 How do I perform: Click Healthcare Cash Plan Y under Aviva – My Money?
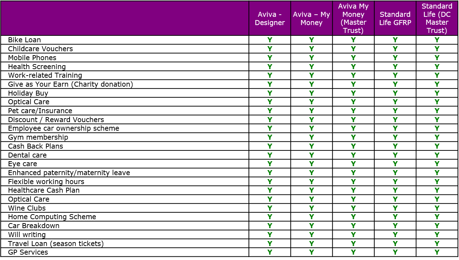311,190
